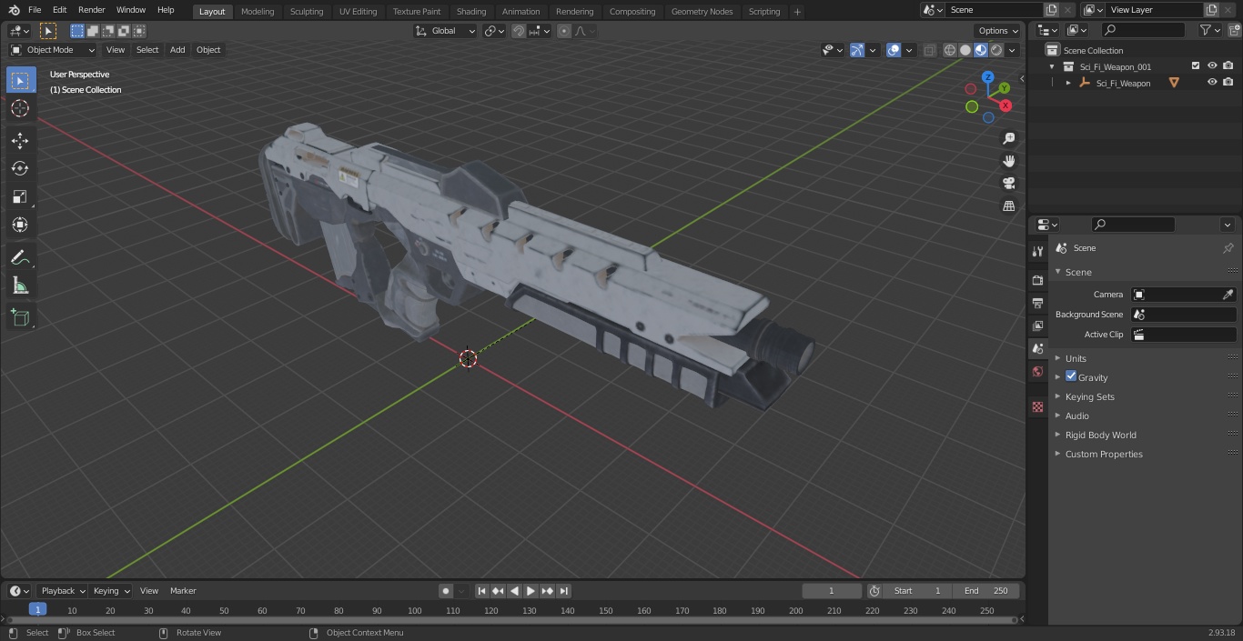This screenshot has width=1243, height=641.
Task: Jump to the end frame button
Action: point(564,591)
